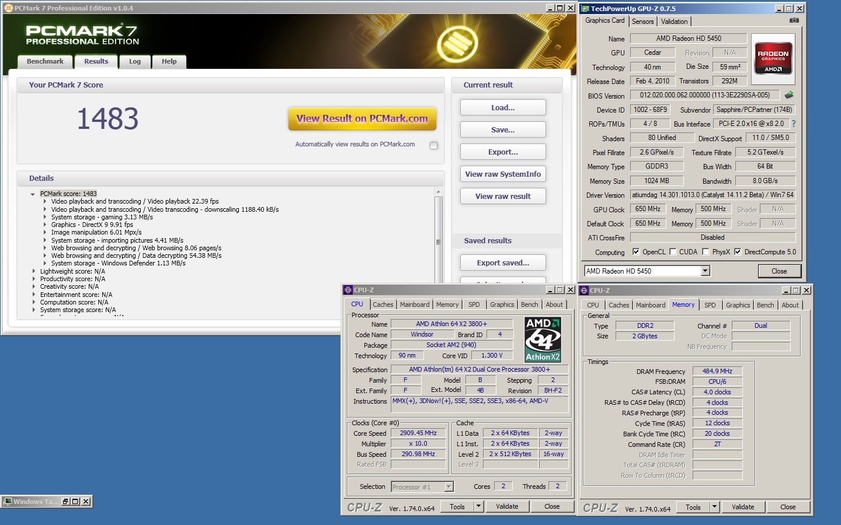Expand the System storage score node

click(x=33, y=310)
